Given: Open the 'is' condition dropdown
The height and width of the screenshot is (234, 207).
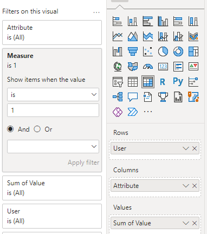Looking at the screenshot, I should coord(53,94).
